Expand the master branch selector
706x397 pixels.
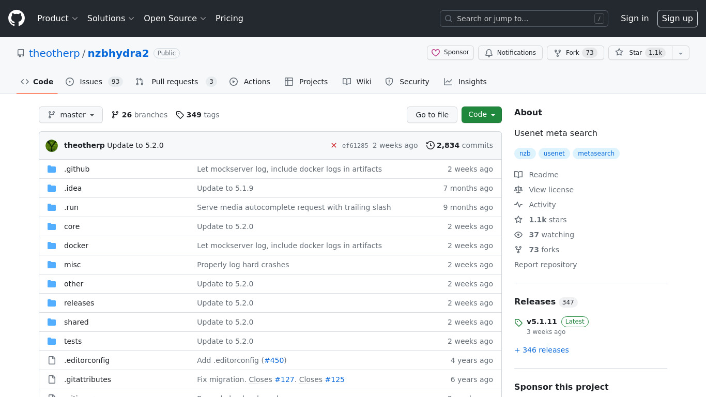(x=71, y=115)
